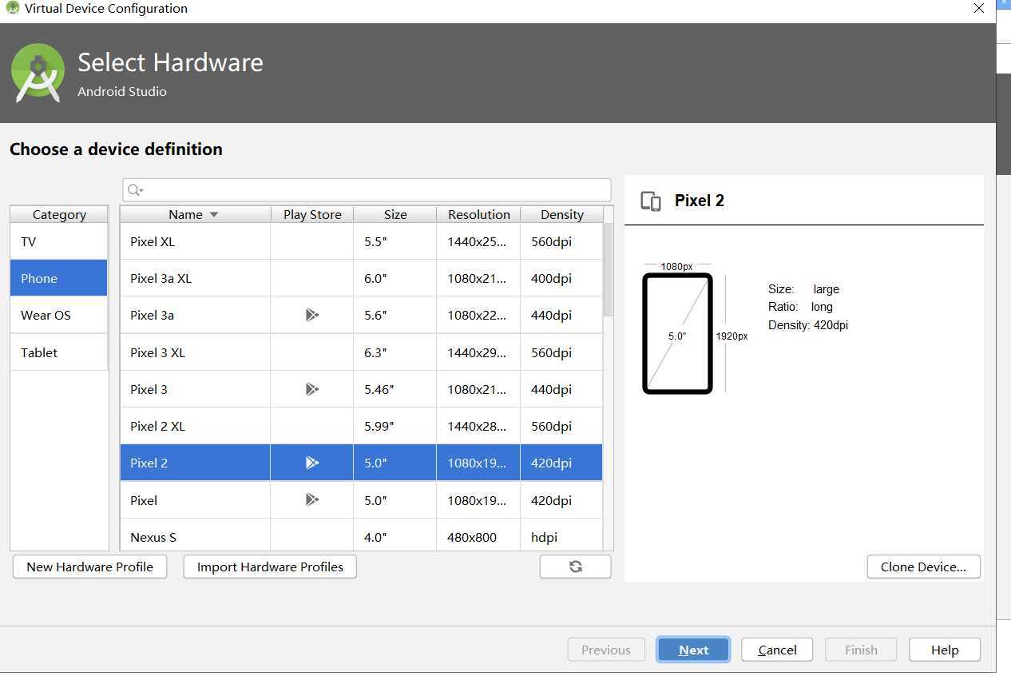Sort by the Resolution column header

(478, 214)
